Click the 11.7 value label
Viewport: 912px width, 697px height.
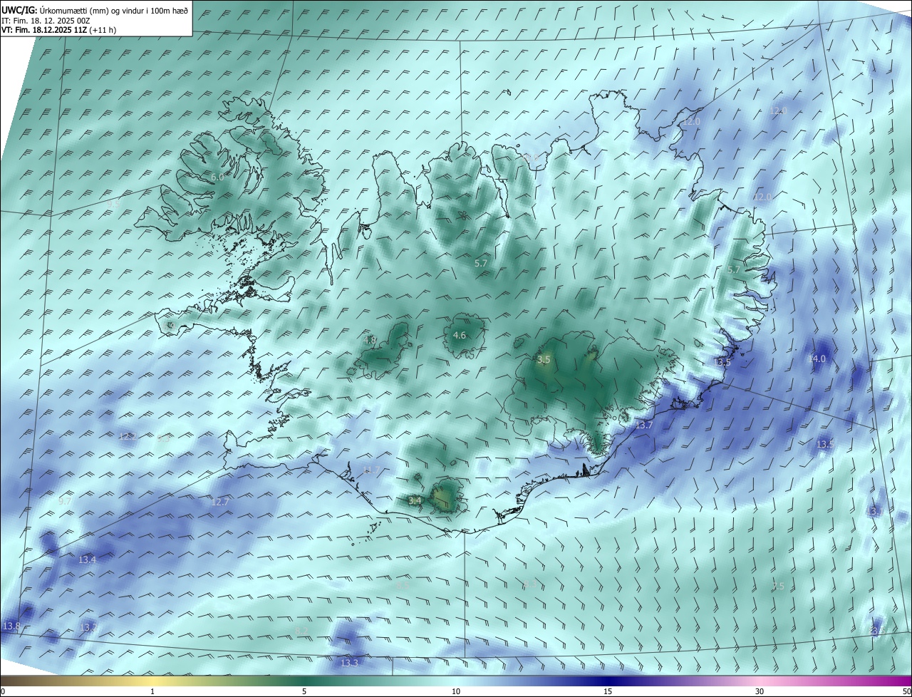click(x=371, y=470)
